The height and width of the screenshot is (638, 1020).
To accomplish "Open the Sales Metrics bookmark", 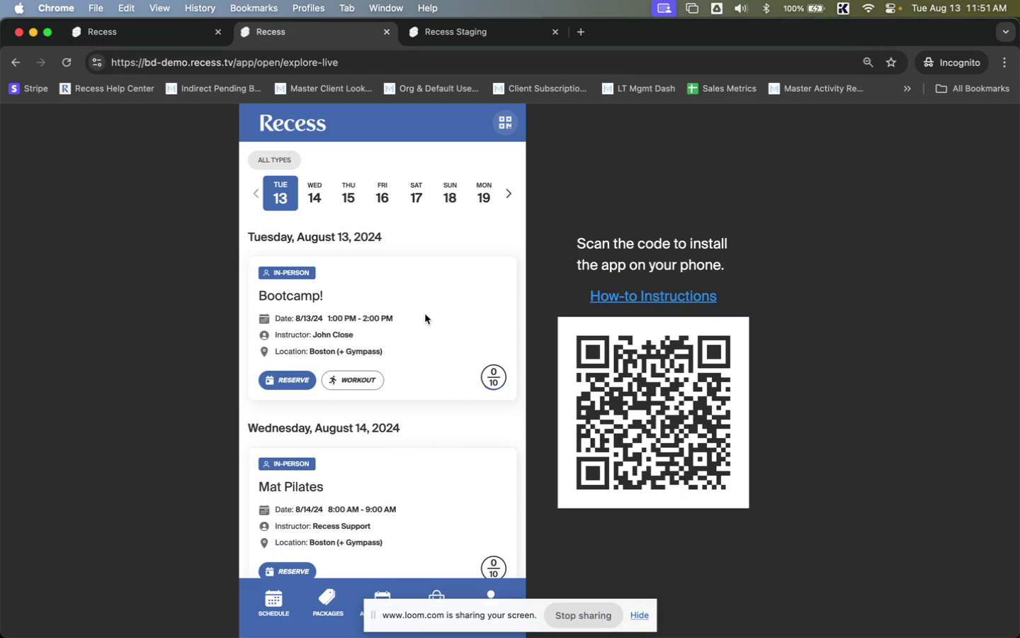I will point(722,89).
